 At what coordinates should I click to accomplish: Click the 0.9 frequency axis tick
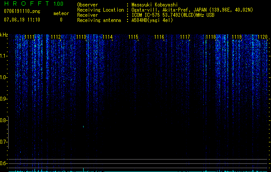3,99
